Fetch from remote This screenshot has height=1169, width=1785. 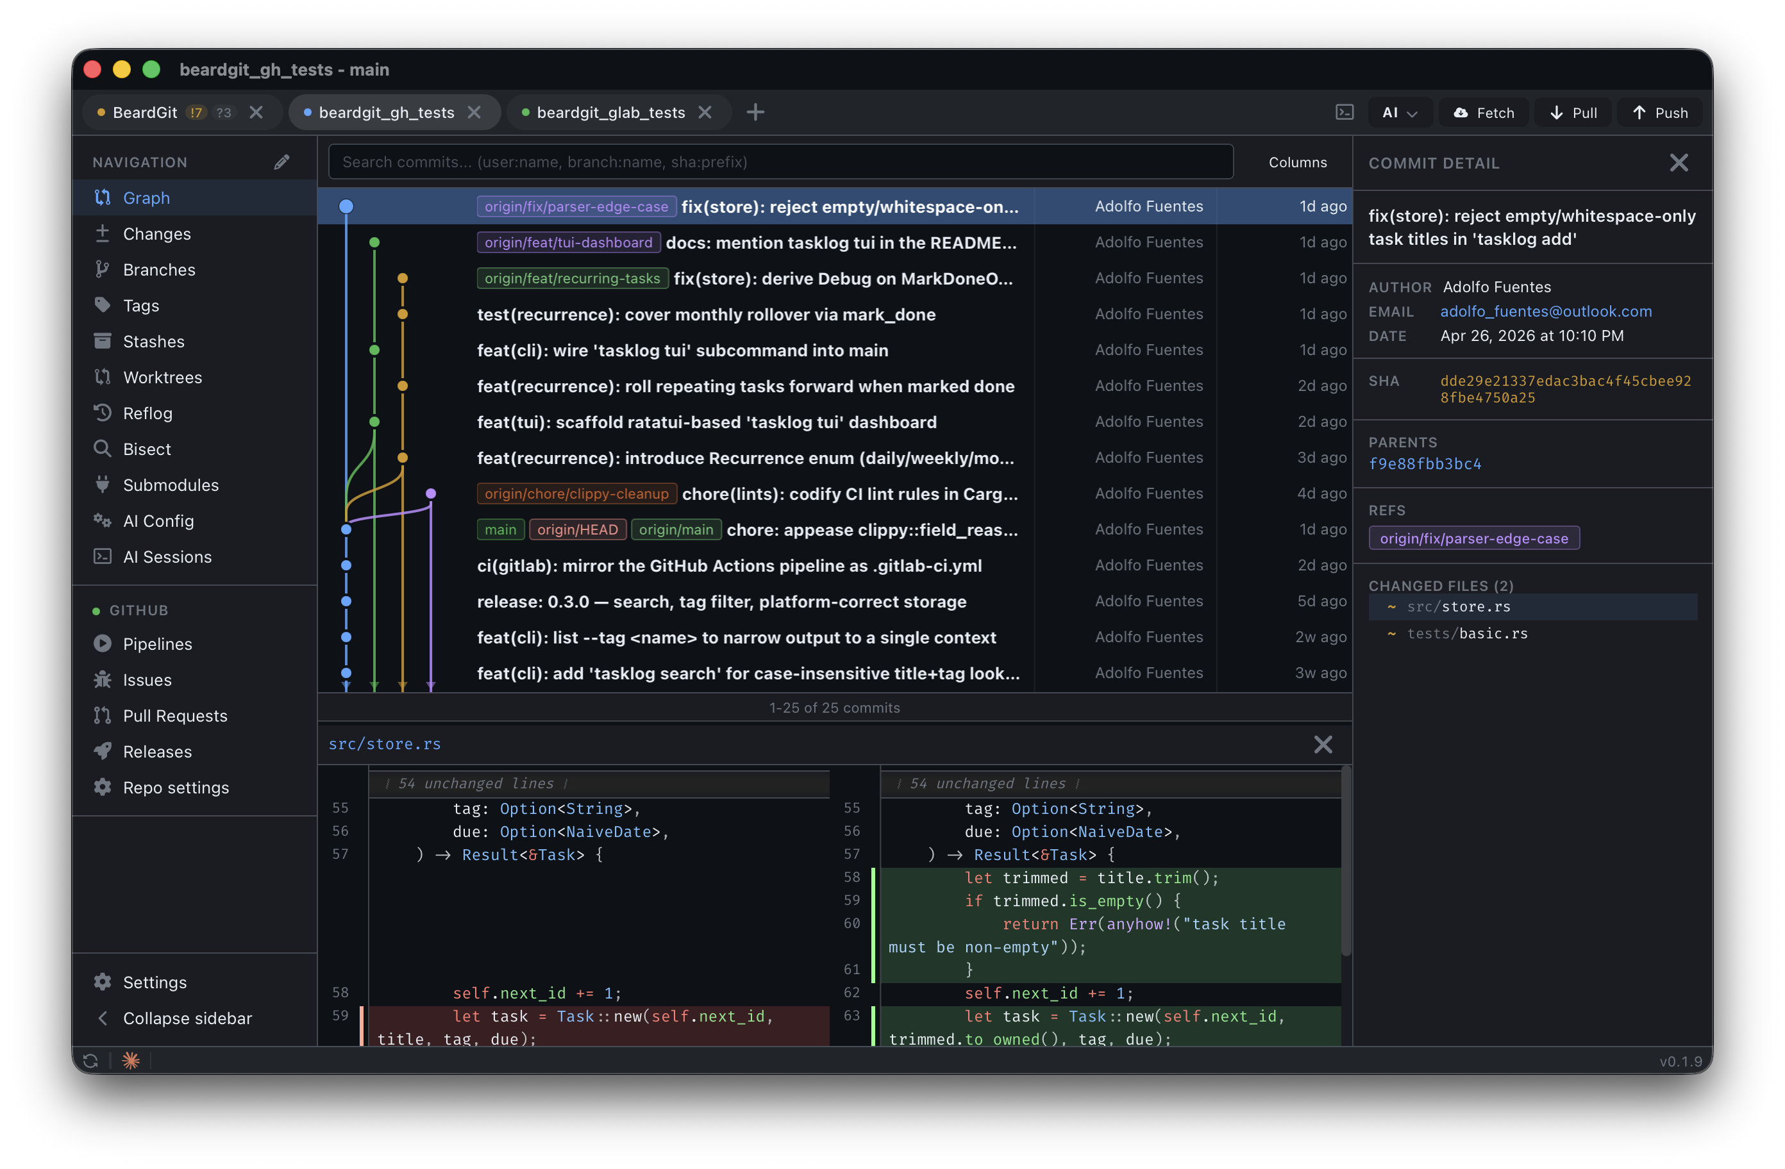click(x=1484, y=112)
